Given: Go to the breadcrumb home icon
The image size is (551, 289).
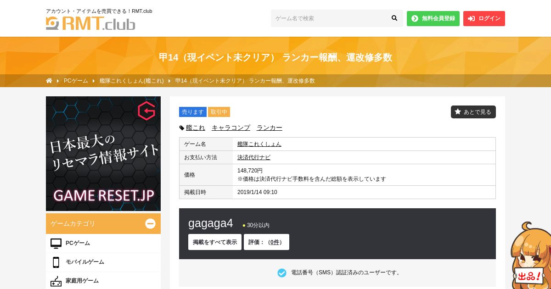Looking at the screenshot, I should pyautogui.click(x=49, y=81).
